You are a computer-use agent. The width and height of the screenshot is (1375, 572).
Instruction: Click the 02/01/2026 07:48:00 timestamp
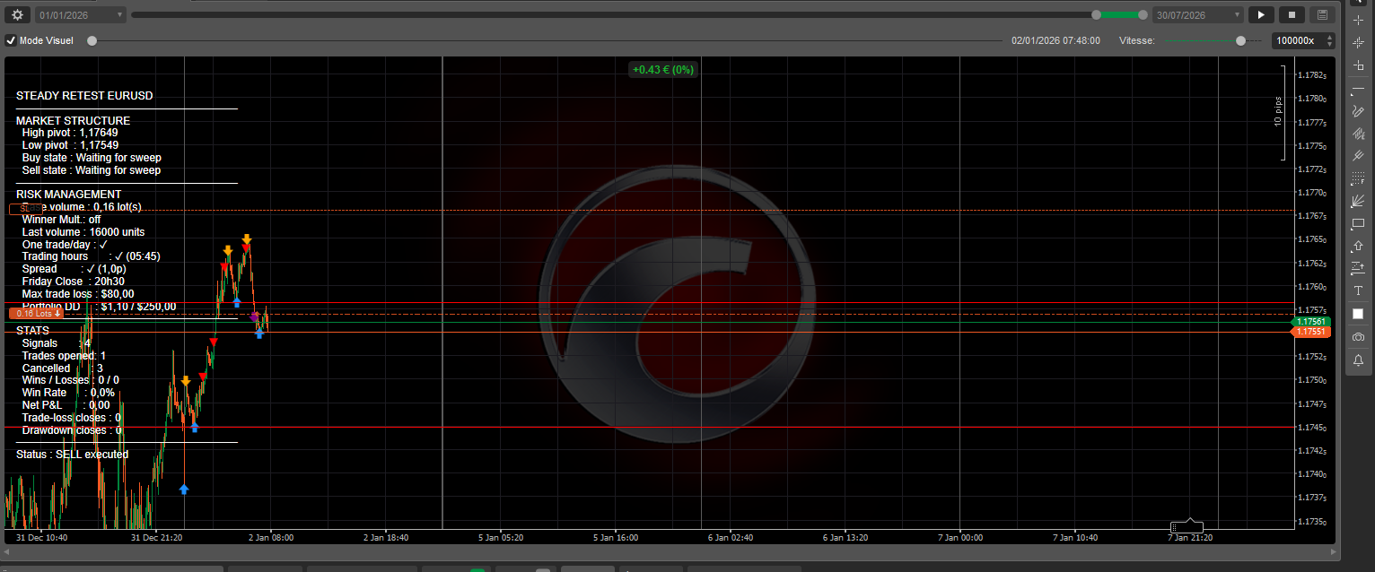point(1055,40)
